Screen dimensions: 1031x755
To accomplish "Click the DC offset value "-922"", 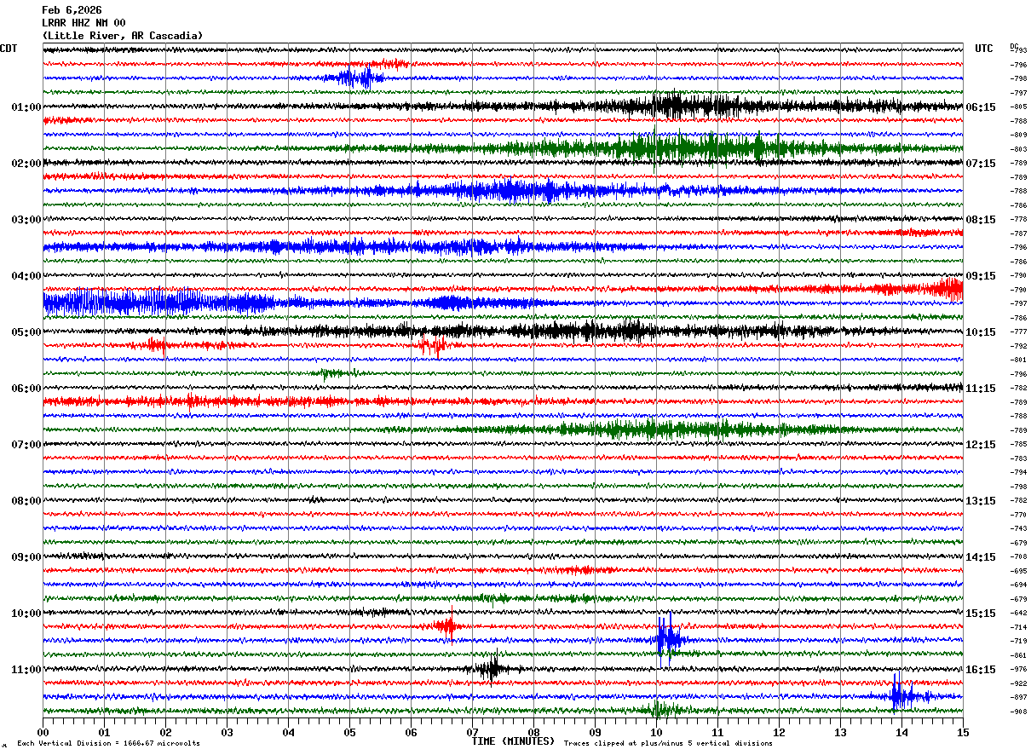I will pos(1018,683).
